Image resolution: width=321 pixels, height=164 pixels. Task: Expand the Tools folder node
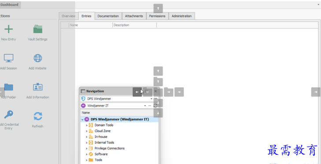click(87, 160)
